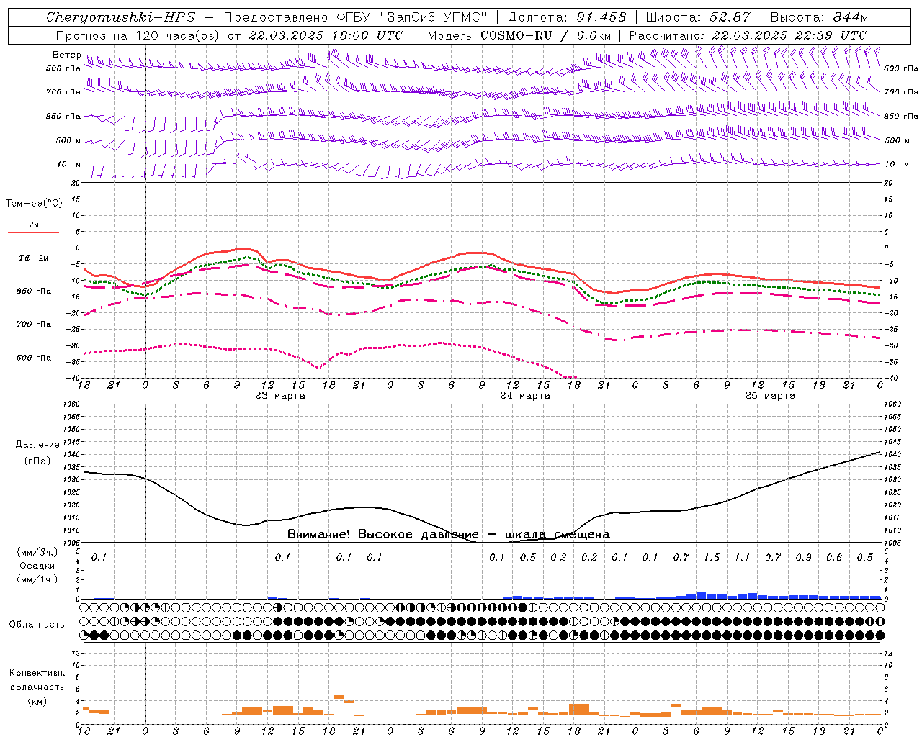
Task: Click the '1.1' precipitation value
Action: tap(742, 558)
